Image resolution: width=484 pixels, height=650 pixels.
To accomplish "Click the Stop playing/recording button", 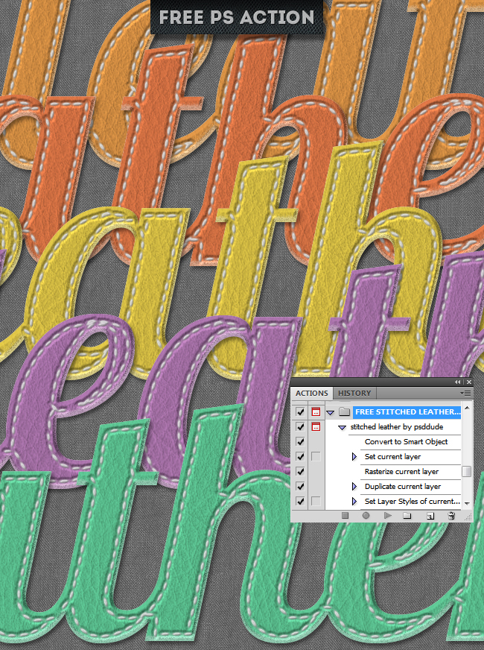I will [x=345, y=515].
